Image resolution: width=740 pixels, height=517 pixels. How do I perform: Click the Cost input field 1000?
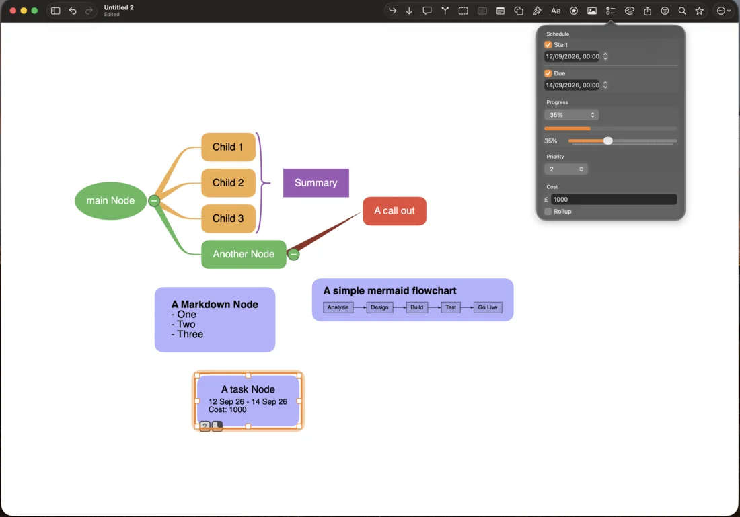(x=614, y=199)
